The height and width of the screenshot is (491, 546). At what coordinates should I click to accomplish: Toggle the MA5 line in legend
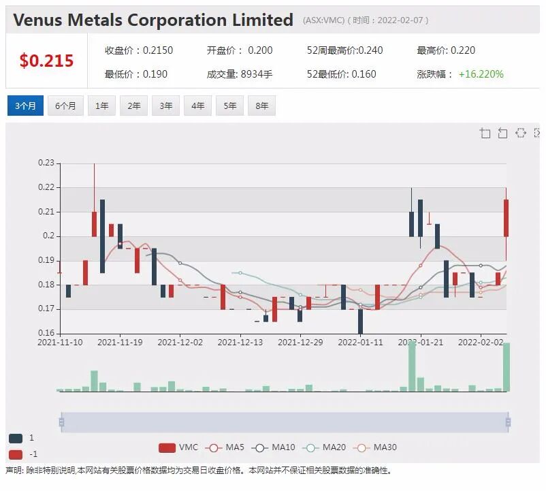(225, 447)
